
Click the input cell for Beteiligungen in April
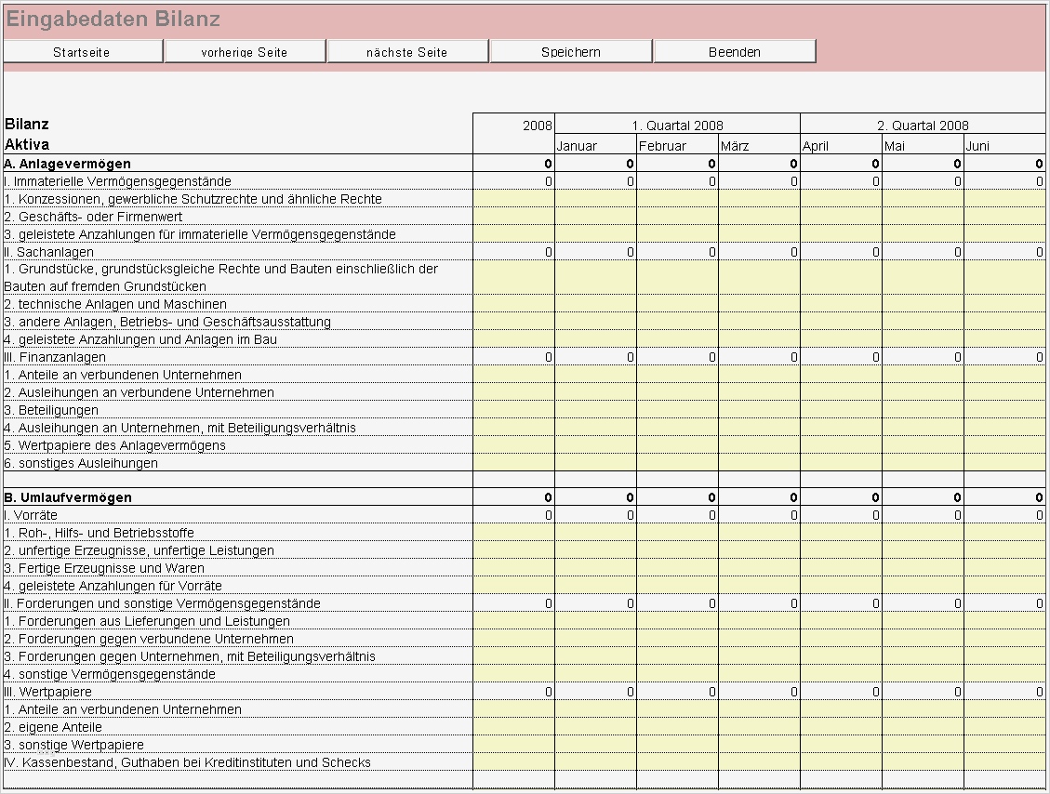pyautogui.click(x=841, y=409)
